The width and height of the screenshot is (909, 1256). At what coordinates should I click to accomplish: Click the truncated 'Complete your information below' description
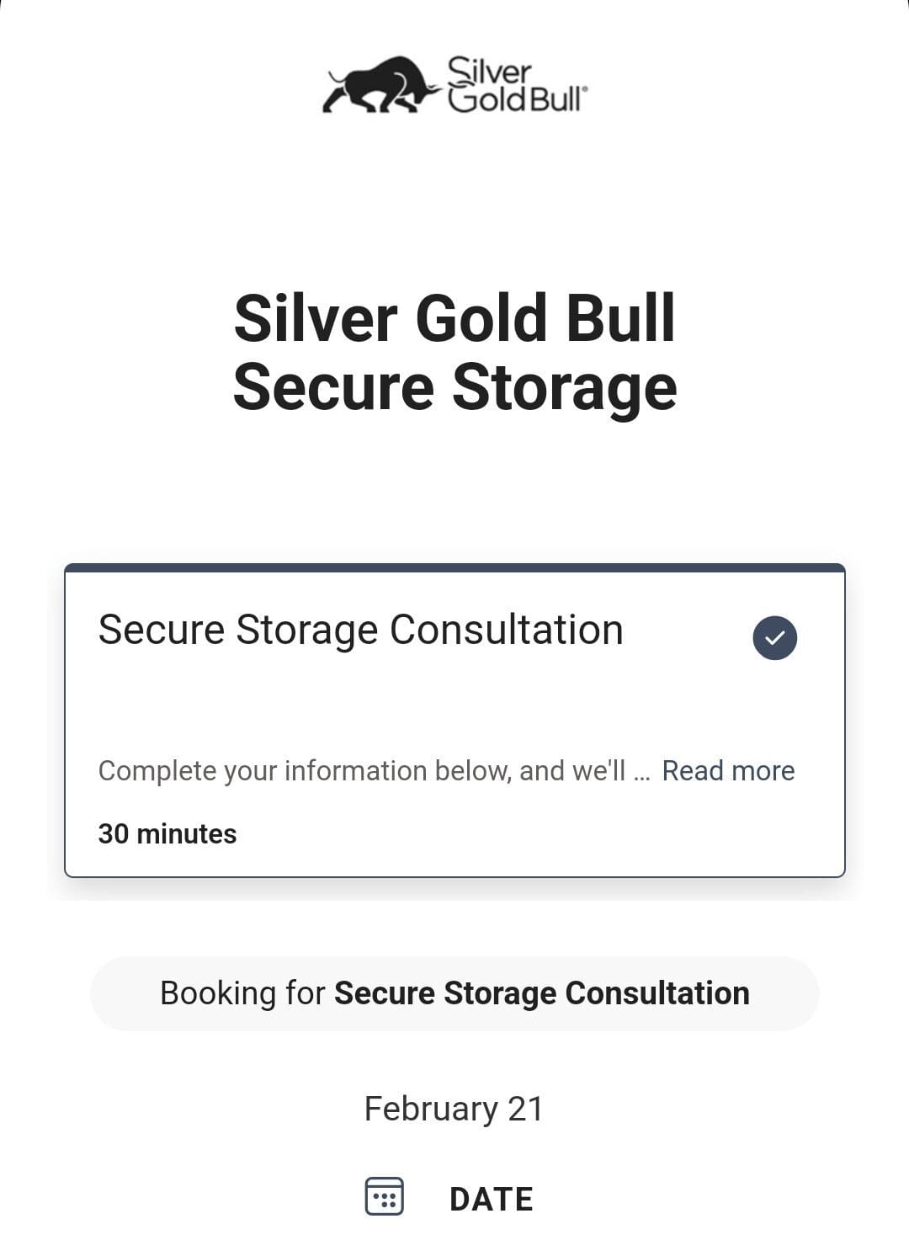(362, 770)
